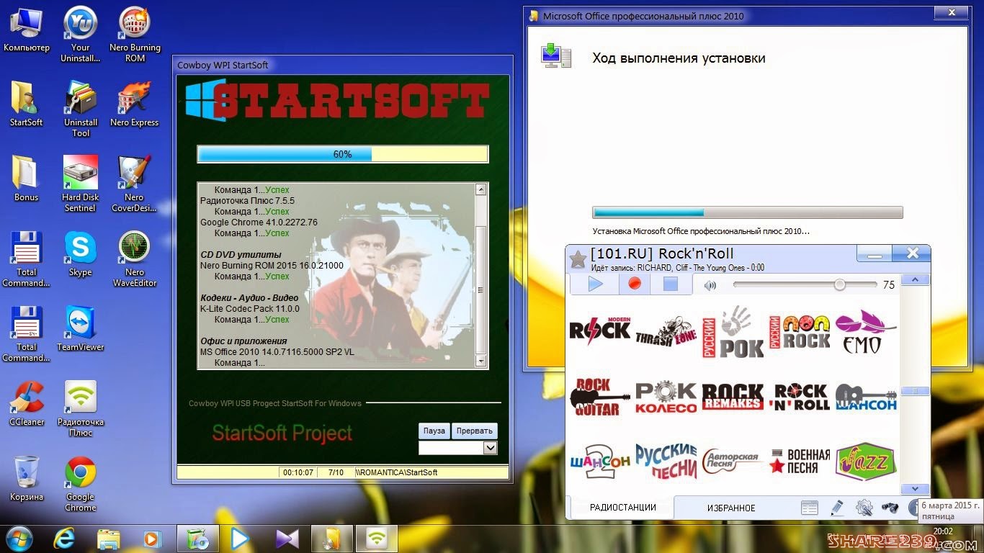Select the Авторская Песня station
The image size is (984, 553).
click(731, 461)
